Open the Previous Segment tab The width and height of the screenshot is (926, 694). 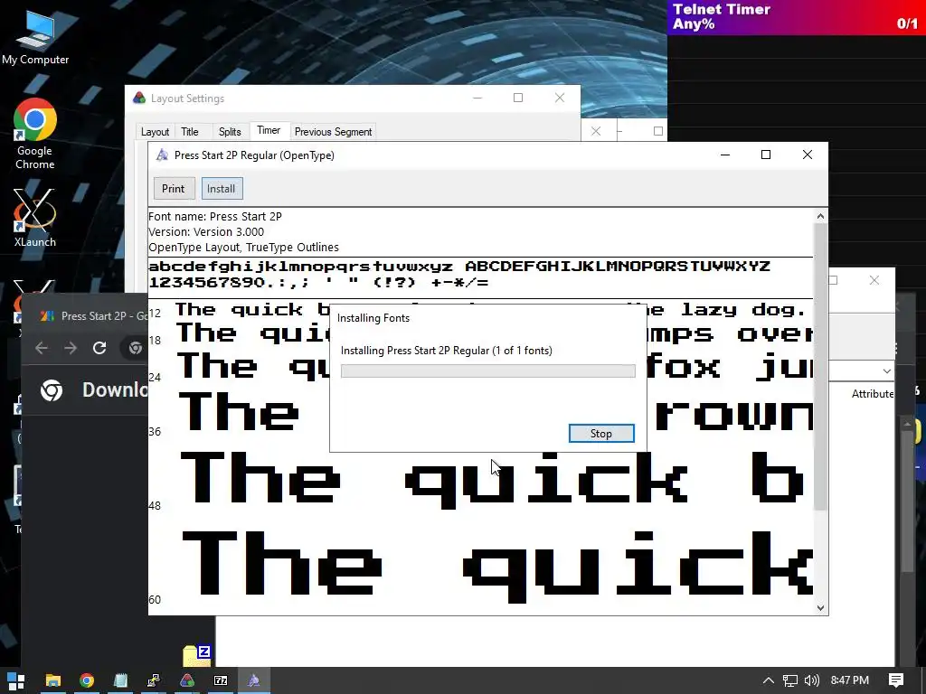click(333, 132)
